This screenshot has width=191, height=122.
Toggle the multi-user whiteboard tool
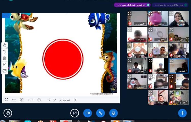pos(5,65)
